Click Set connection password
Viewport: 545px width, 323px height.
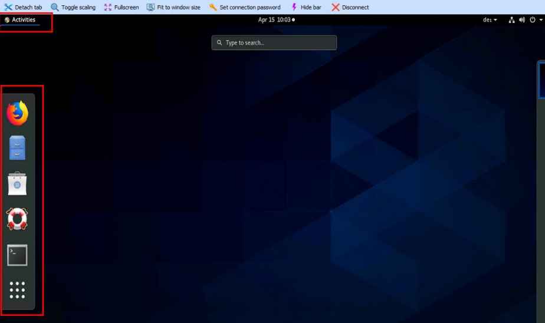(x=245, y=7)
